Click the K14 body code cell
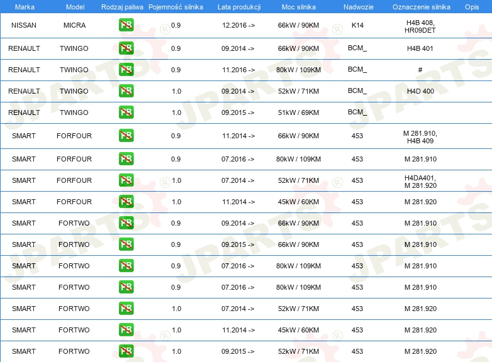 click(x=357, y=26)
